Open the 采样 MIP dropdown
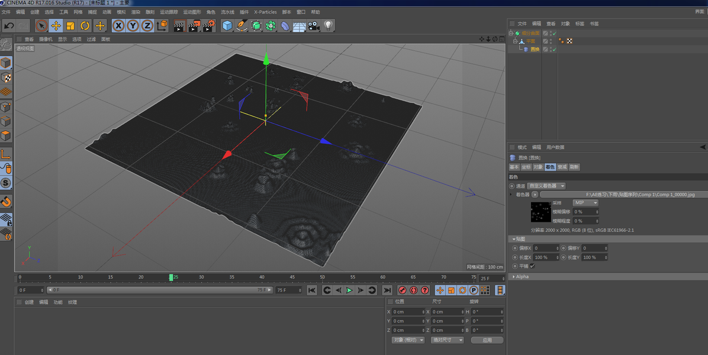Screen dimensions: 708x355 [585, 202]
